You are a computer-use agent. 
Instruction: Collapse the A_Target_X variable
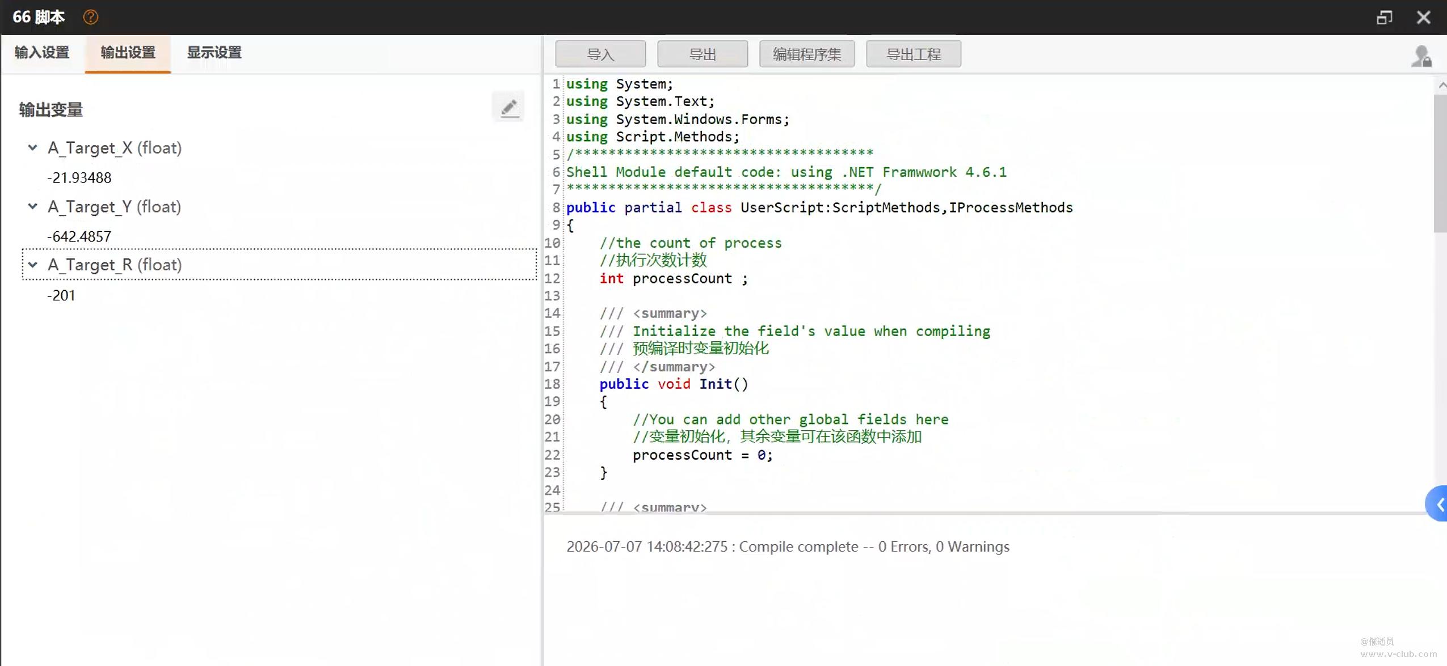[x=33, y=147]
